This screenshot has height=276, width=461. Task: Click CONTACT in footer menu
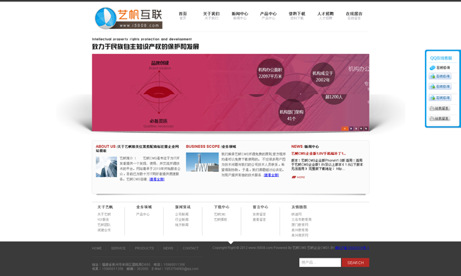pyautogui.click(x=191, y=248)
